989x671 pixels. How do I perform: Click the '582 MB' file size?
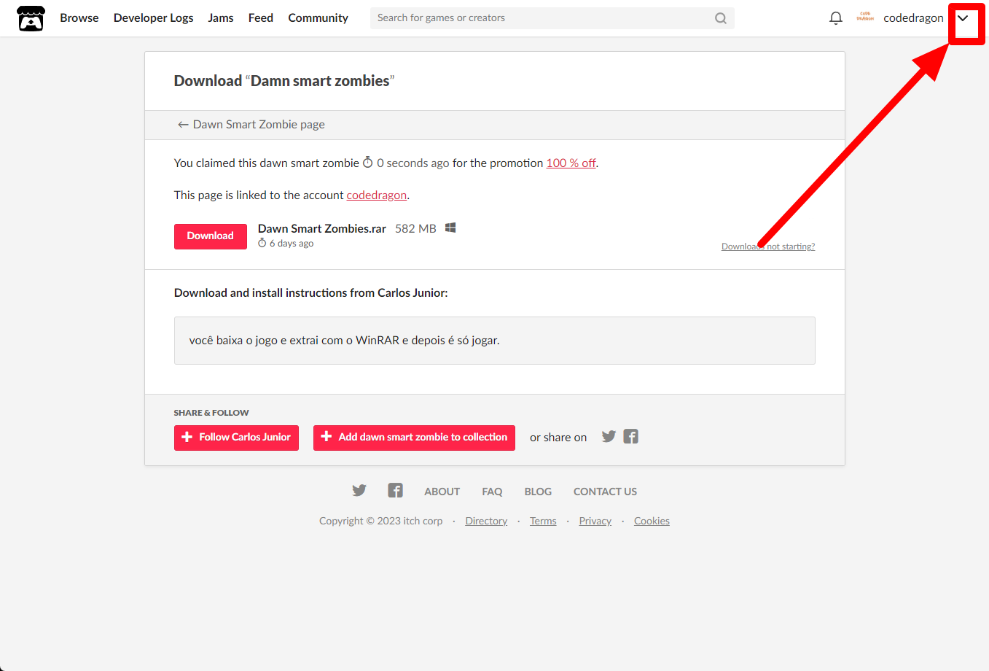tap(415, 228)
